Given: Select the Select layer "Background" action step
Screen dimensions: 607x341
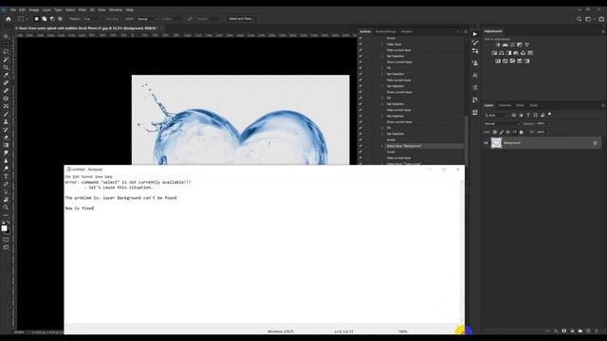Looking at the screenshot, I should (424, 146).
